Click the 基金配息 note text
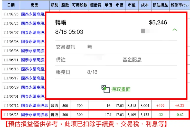Viewport: 190px width, 130px height. point(132,60)
